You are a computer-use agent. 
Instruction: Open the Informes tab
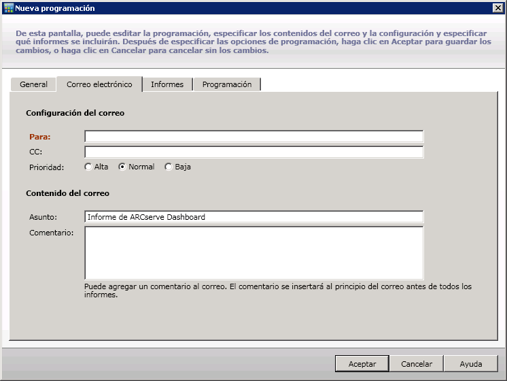coord(167,84)
